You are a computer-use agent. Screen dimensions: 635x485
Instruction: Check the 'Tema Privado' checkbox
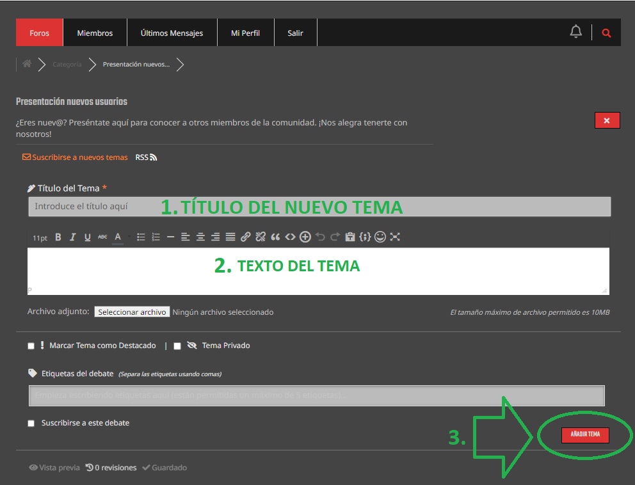click(x=177, y=346)
